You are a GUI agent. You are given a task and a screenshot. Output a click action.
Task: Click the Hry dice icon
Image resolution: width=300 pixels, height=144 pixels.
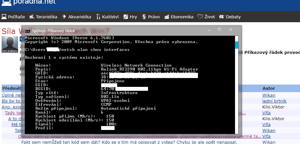tap(126, 17)
